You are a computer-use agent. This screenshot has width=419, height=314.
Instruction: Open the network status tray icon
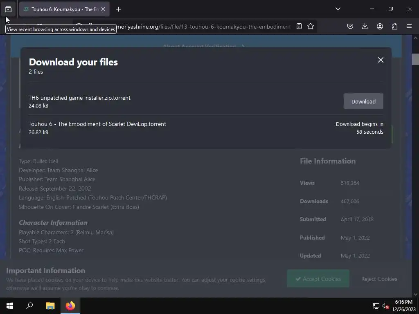coord(376,306)
